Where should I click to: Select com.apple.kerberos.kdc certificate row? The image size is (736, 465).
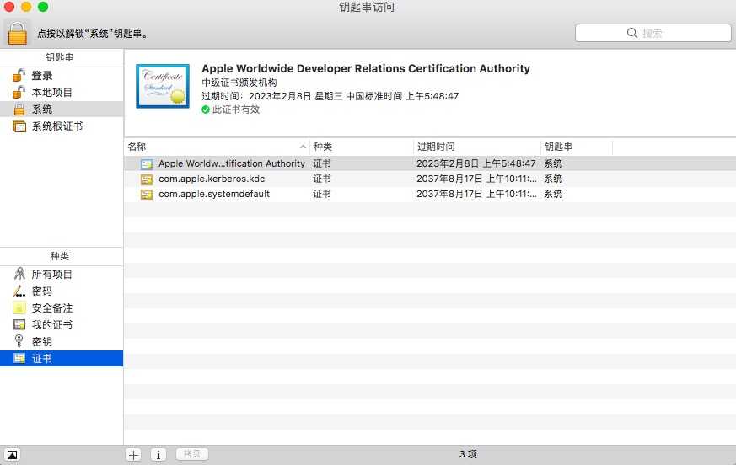click(430, 179)
